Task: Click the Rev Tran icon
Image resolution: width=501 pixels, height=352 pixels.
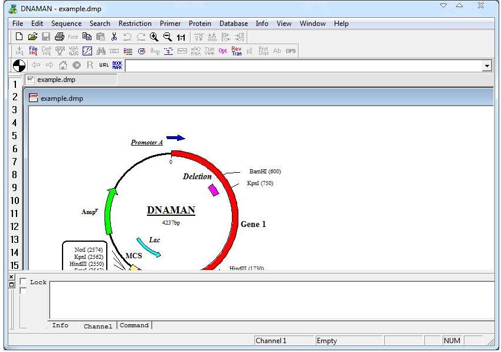Action: coord(237,51)
